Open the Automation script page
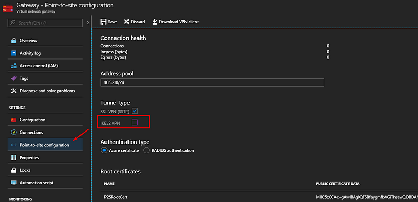The height and width of the screenshot is (202, 418). point(45,183)
